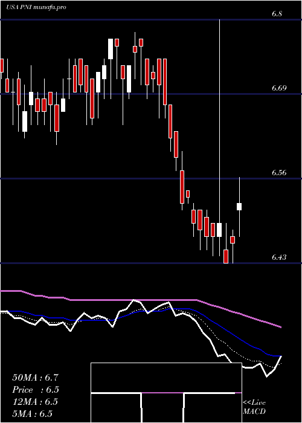
Task: Click the '<<Live MACD' label
Action: 254,407
